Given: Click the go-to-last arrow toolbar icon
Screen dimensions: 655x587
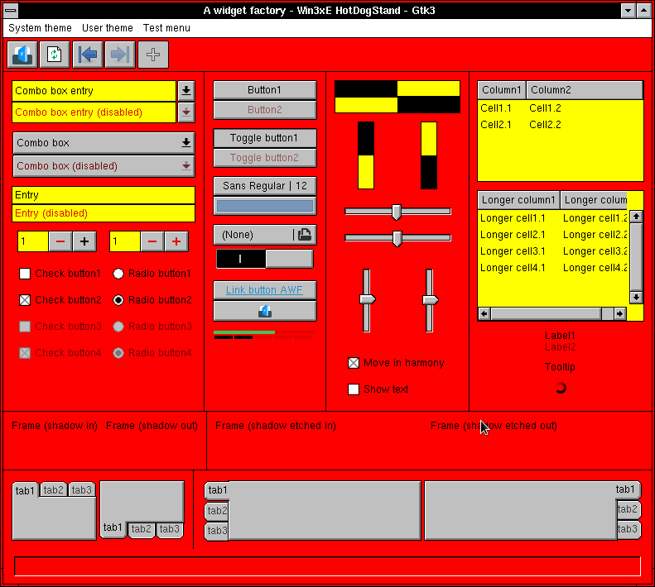Looking at the screenshot, I should pyautogui.click(x=120, y=55).
